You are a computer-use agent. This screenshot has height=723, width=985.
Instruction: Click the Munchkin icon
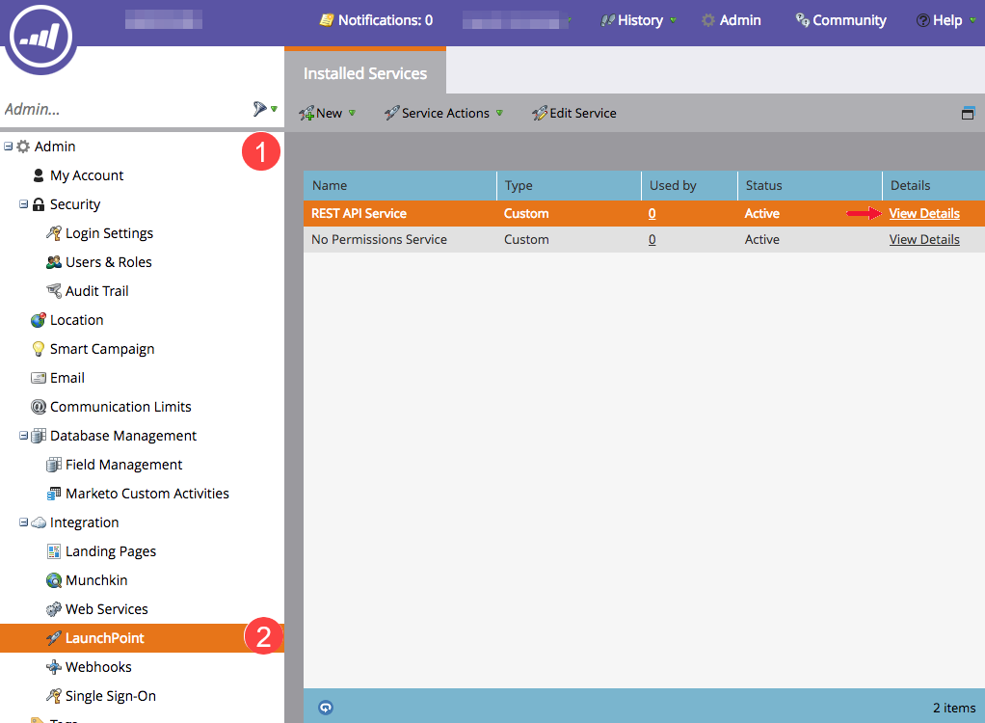(54, 579)
